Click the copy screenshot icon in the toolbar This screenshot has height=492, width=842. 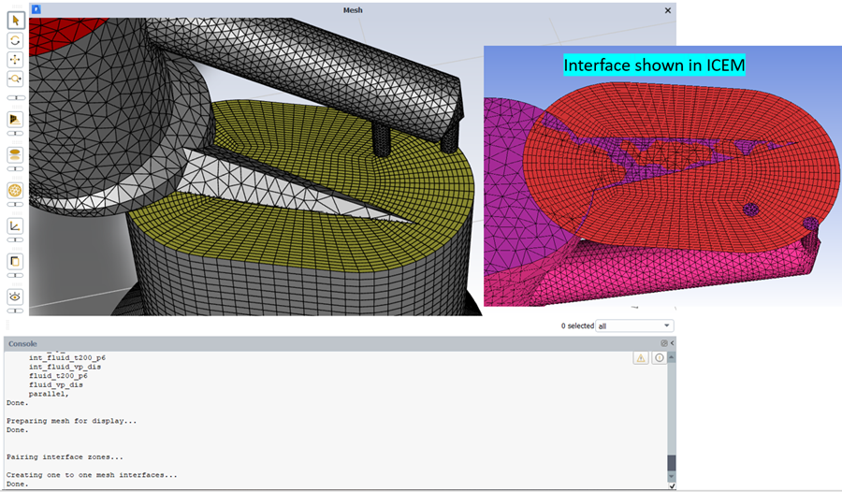click(x=16, y=261)
